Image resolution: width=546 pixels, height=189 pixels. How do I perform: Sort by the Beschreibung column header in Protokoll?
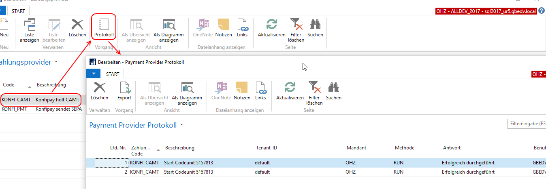tap(180, 148)
